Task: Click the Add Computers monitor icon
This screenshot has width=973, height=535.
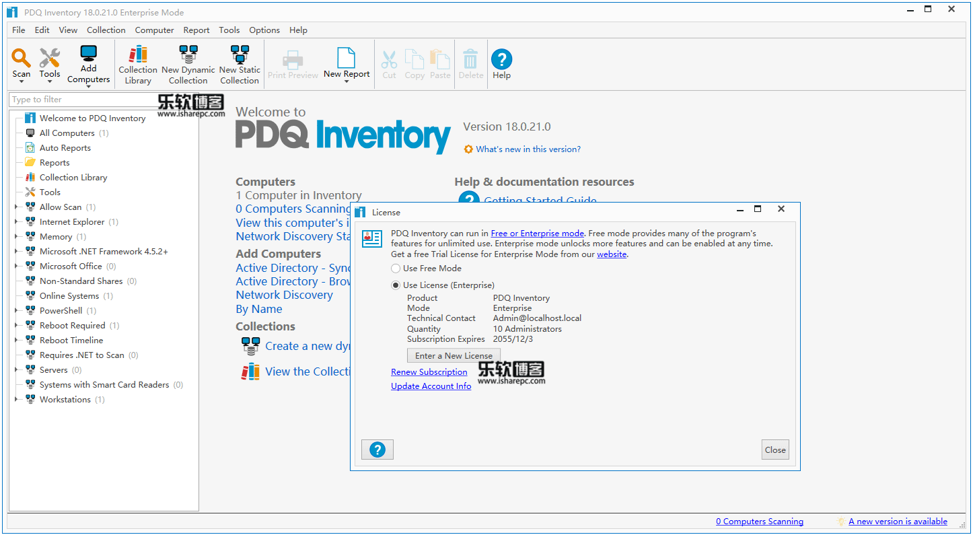Action: [x=89, y=54]
